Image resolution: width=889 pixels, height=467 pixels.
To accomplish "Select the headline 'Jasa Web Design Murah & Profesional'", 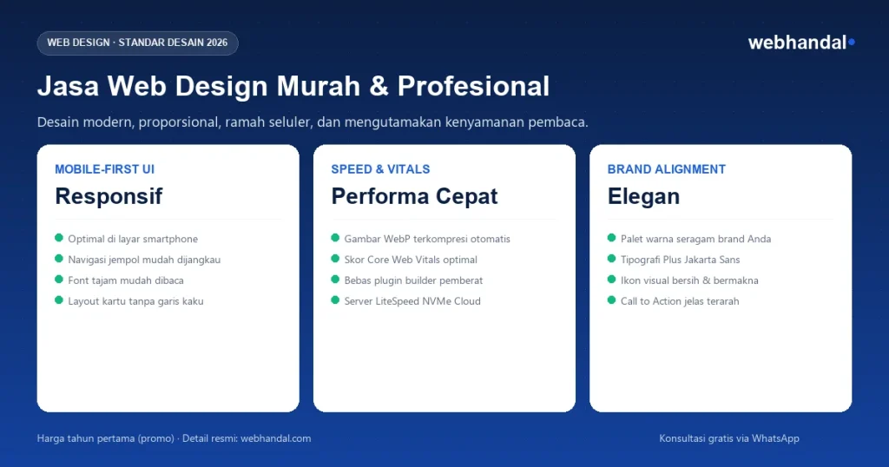I will 293,86.
